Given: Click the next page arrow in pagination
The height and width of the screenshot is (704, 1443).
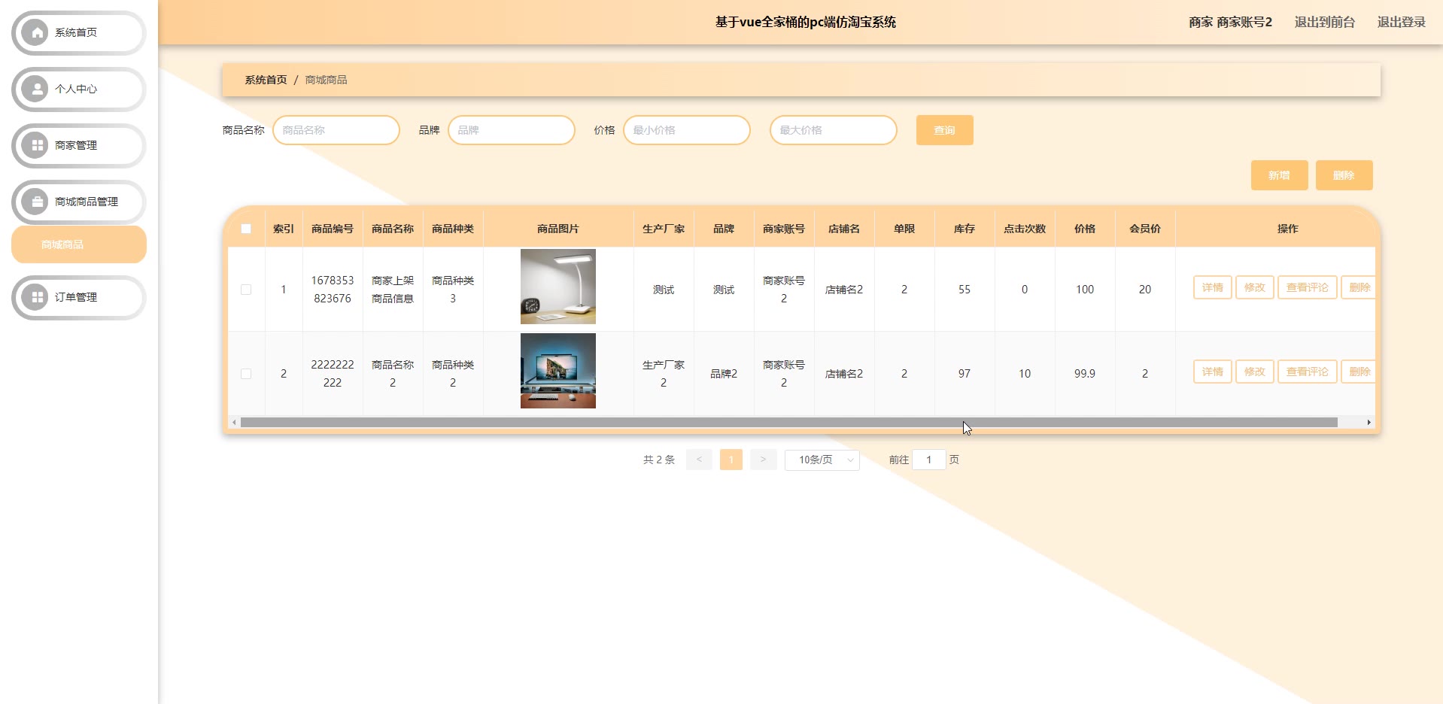Looking at the screenshot, I should pyautogui.click(x=763, y=460).
